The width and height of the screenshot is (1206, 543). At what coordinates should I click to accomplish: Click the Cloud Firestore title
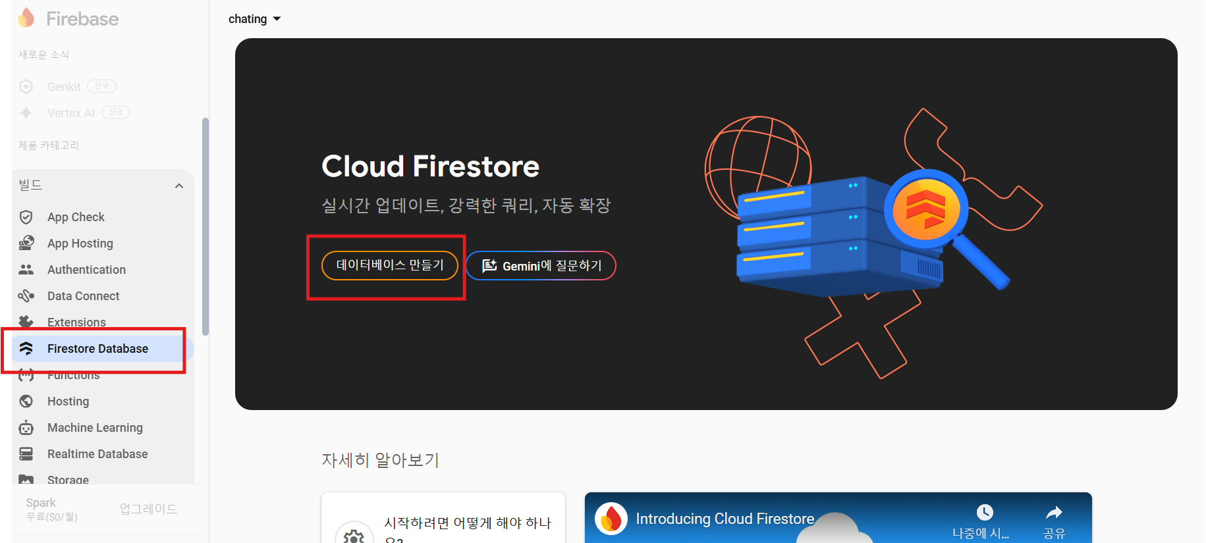[430, 166]
